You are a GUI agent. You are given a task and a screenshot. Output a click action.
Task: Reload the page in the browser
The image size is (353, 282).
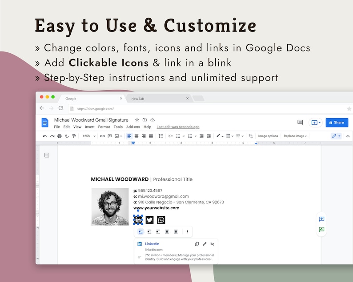click(x=61, y=108)
